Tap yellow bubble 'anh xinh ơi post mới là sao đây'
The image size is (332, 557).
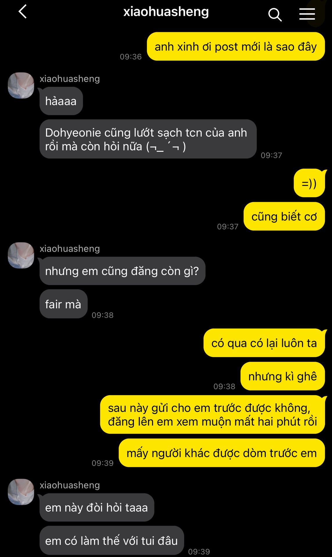tap(236, 46)
